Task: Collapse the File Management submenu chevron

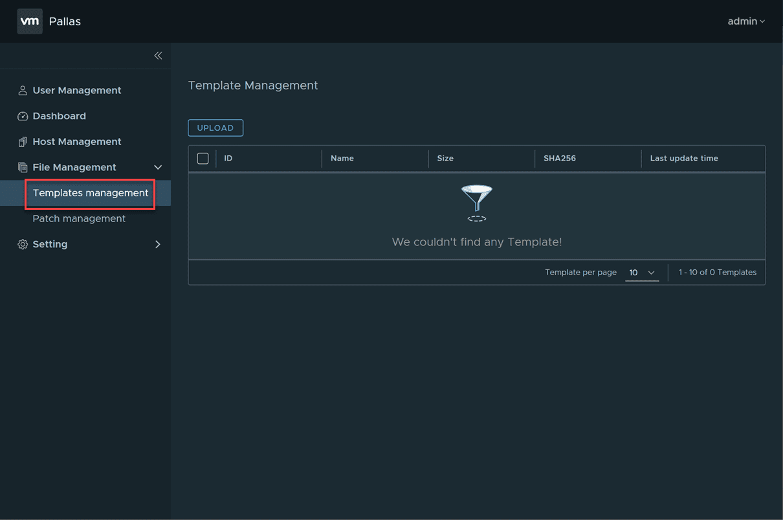Action: [x=158, y=168]
